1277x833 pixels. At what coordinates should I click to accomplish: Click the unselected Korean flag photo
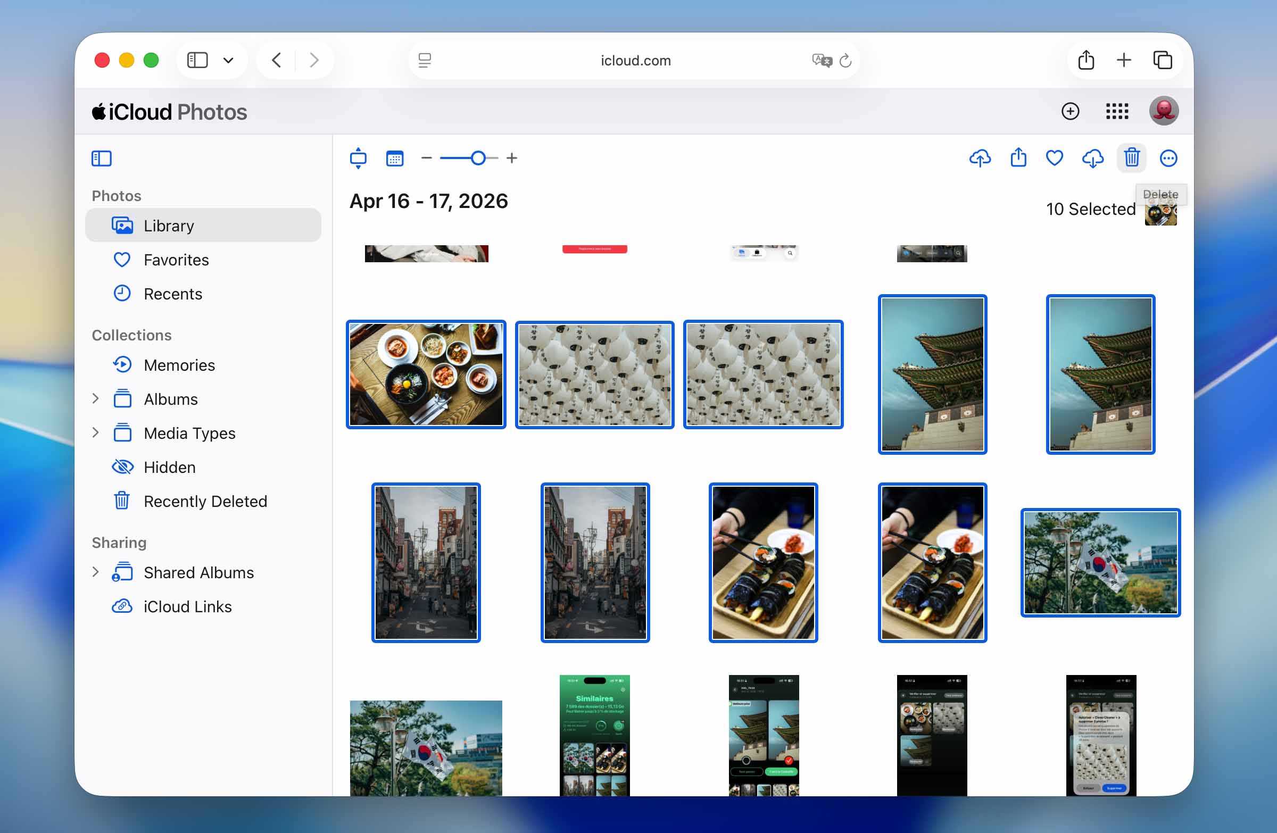(426, 748)
